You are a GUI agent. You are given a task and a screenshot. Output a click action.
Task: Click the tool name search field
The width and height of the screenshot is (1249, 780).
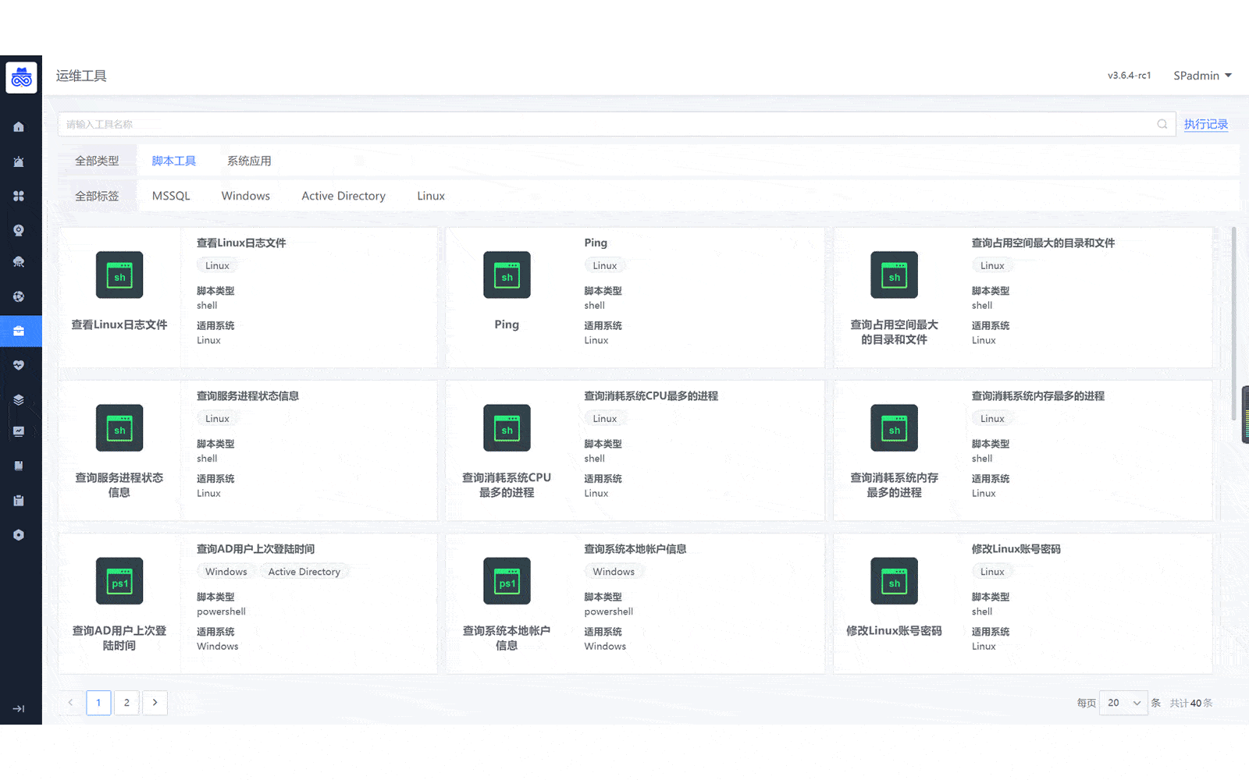point(617,124)
